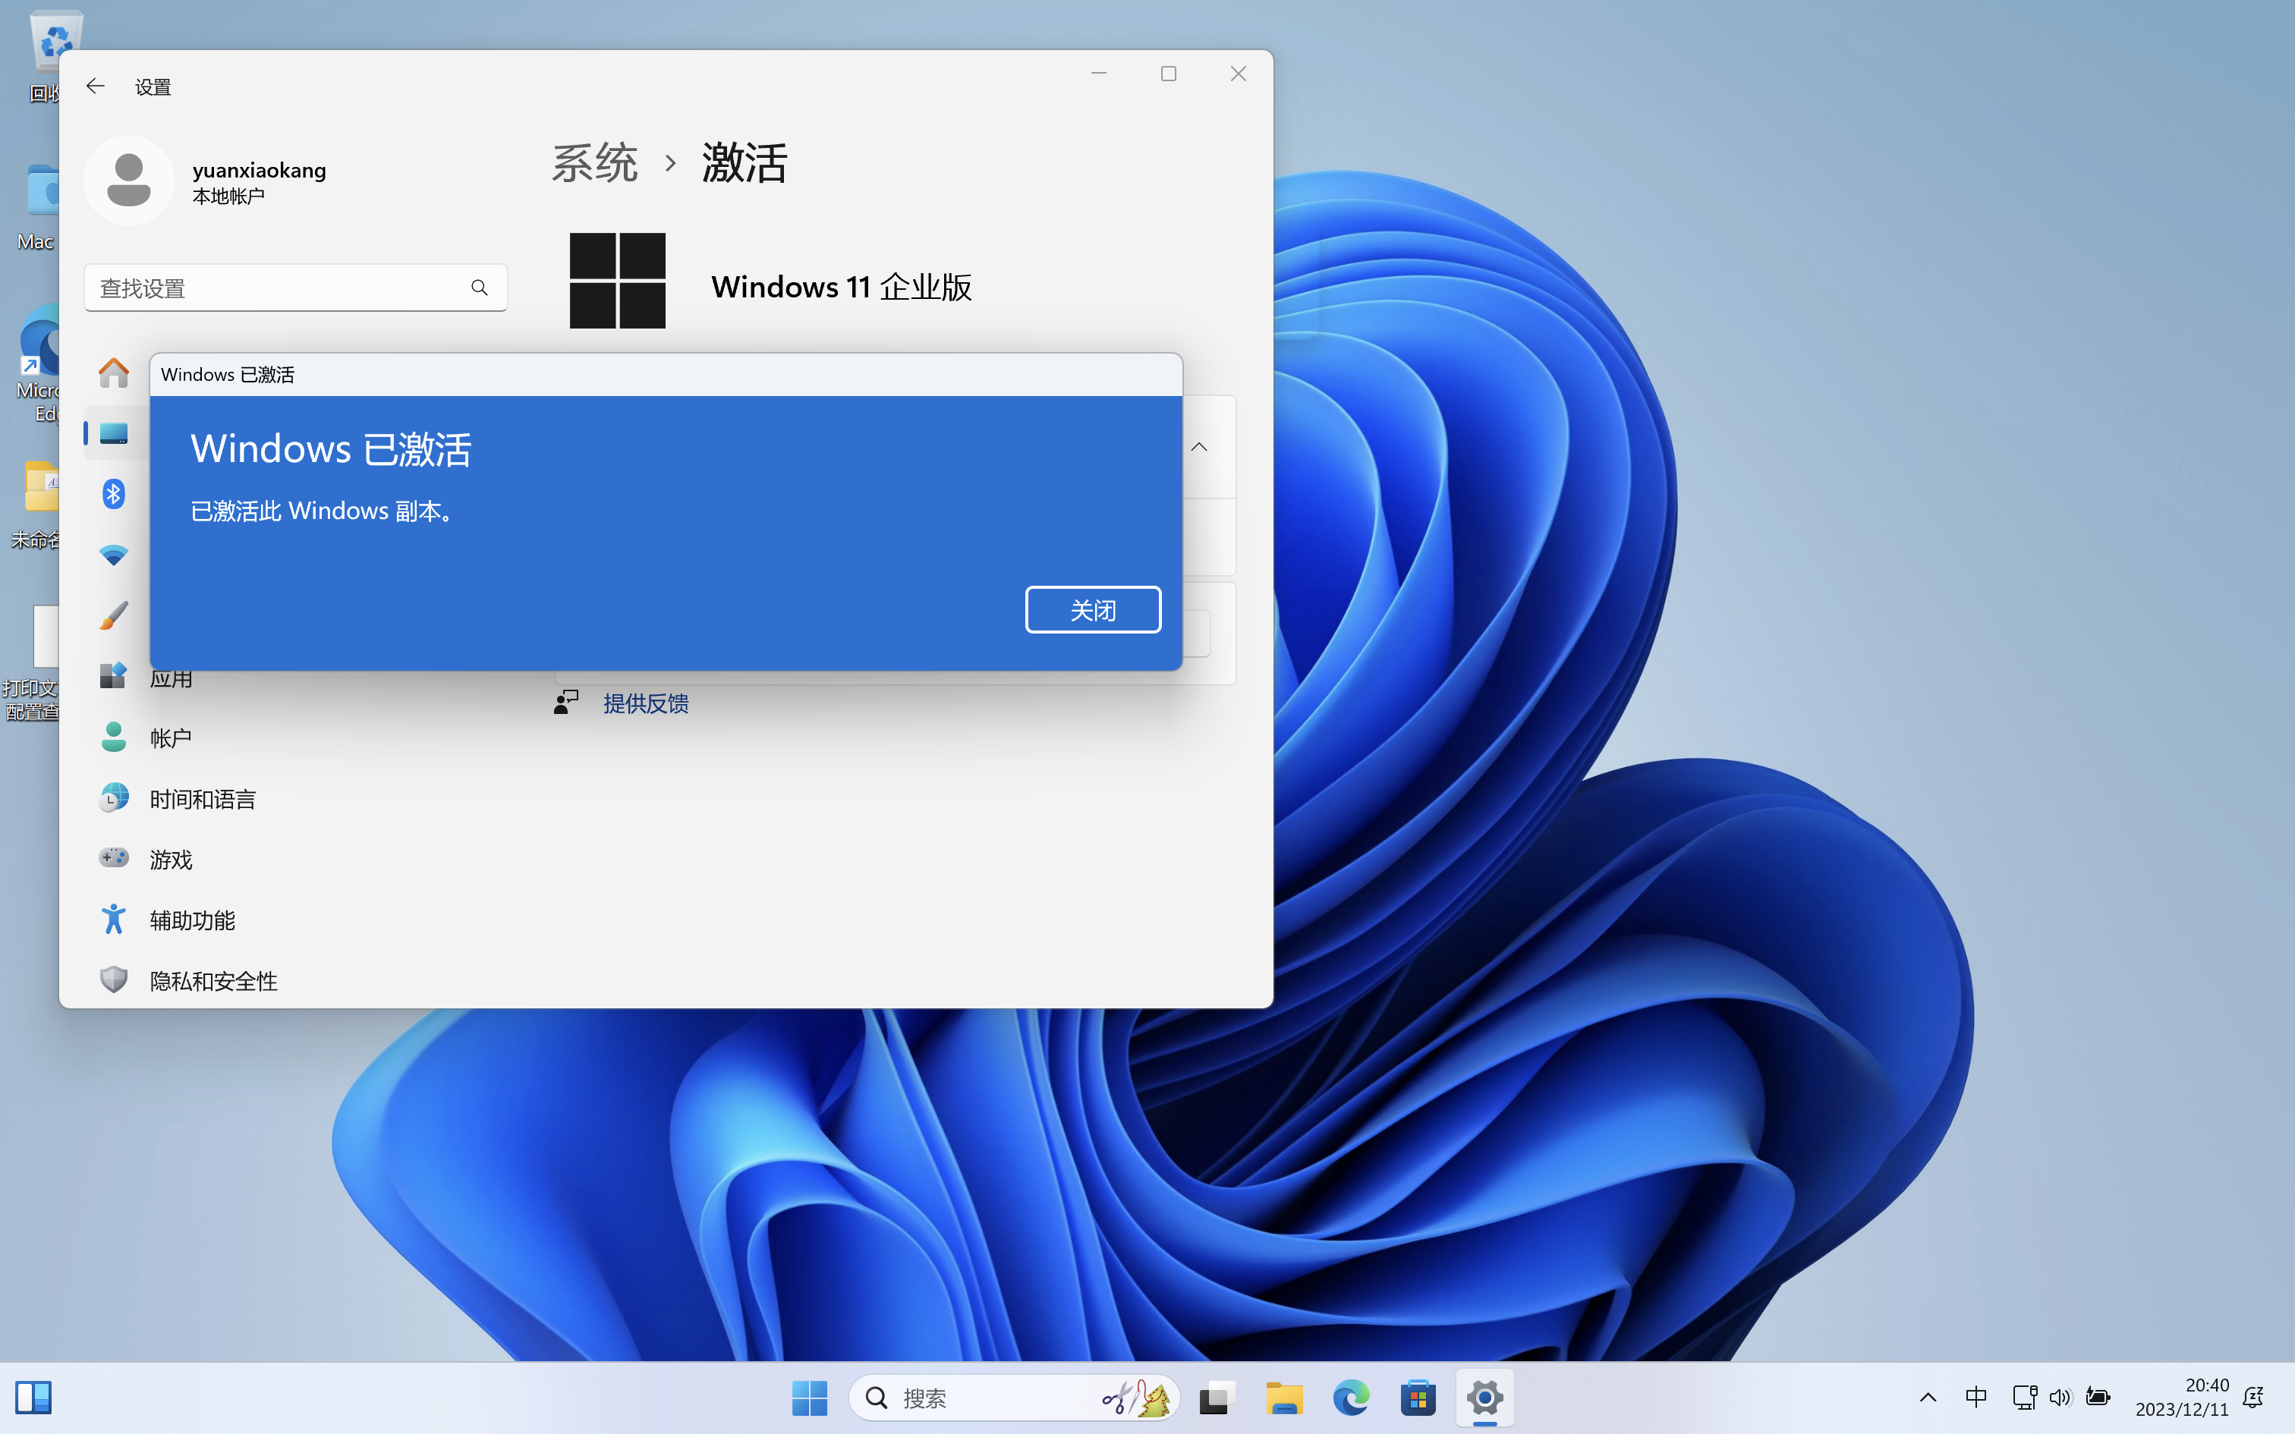Switch input method via 中 indicator

point(1976,1397)
